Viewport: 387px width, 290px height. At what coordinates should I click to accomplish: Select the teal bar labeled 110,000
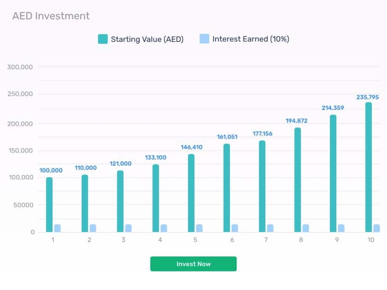coord(85,203)
